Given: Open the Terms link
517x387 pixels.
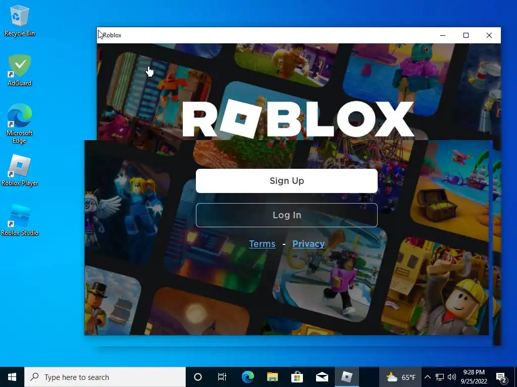Looking at the screenshot, I should 262,244.
